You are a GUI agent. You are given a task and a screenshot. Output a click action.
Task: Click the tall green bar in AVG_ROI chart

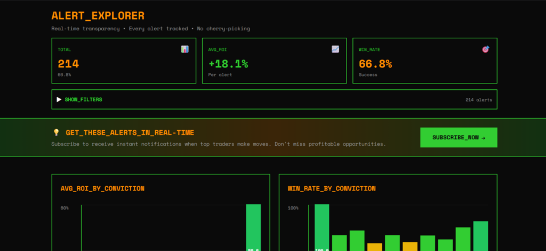253,228
